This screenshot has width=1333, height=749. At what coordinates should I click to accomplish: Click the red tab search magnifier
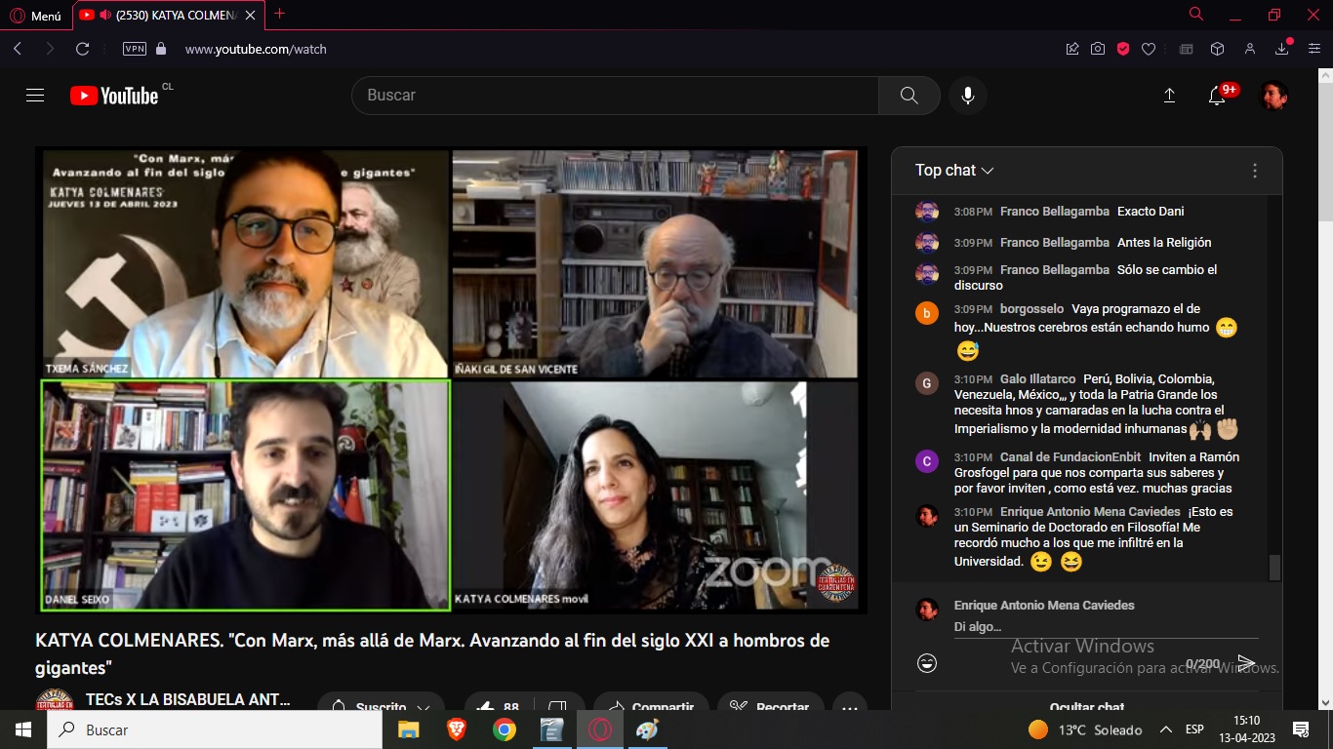pyautogui.click(x=1196, y=14)
